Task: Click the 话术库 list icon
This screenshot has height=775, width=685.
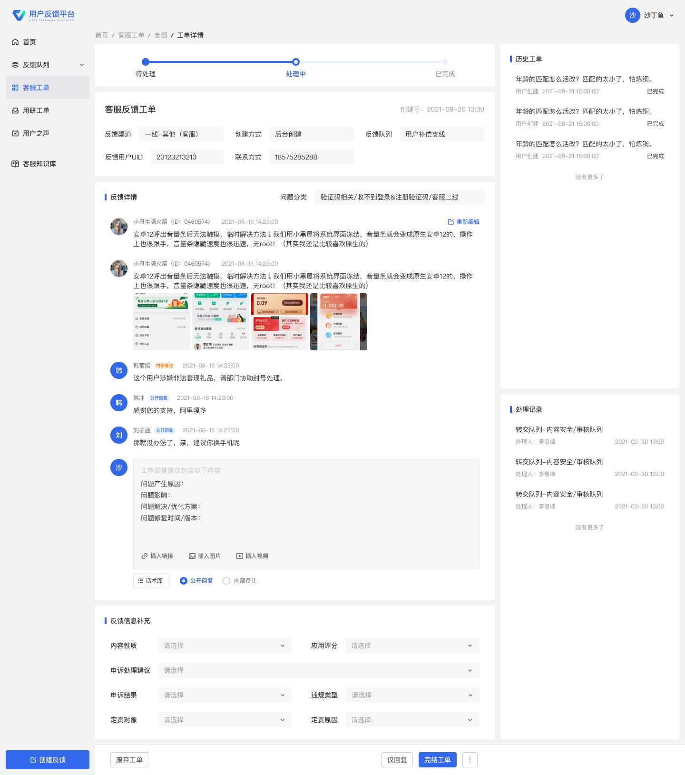Action: coord(141,581)
